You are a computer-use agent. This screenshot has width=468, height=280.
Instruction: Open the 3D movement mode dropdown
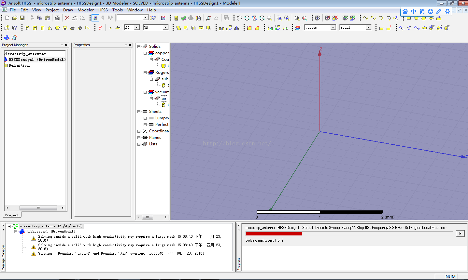click(165, 27)
